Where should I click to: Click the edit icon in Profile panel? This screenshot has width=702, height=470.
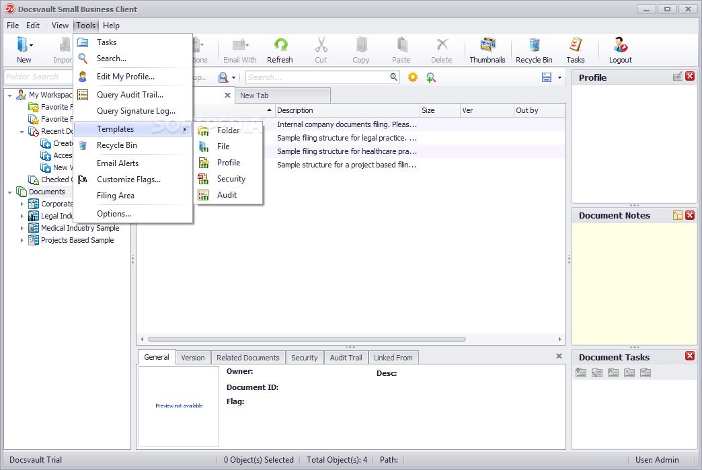pyautogui.click(x=678, y=77)
